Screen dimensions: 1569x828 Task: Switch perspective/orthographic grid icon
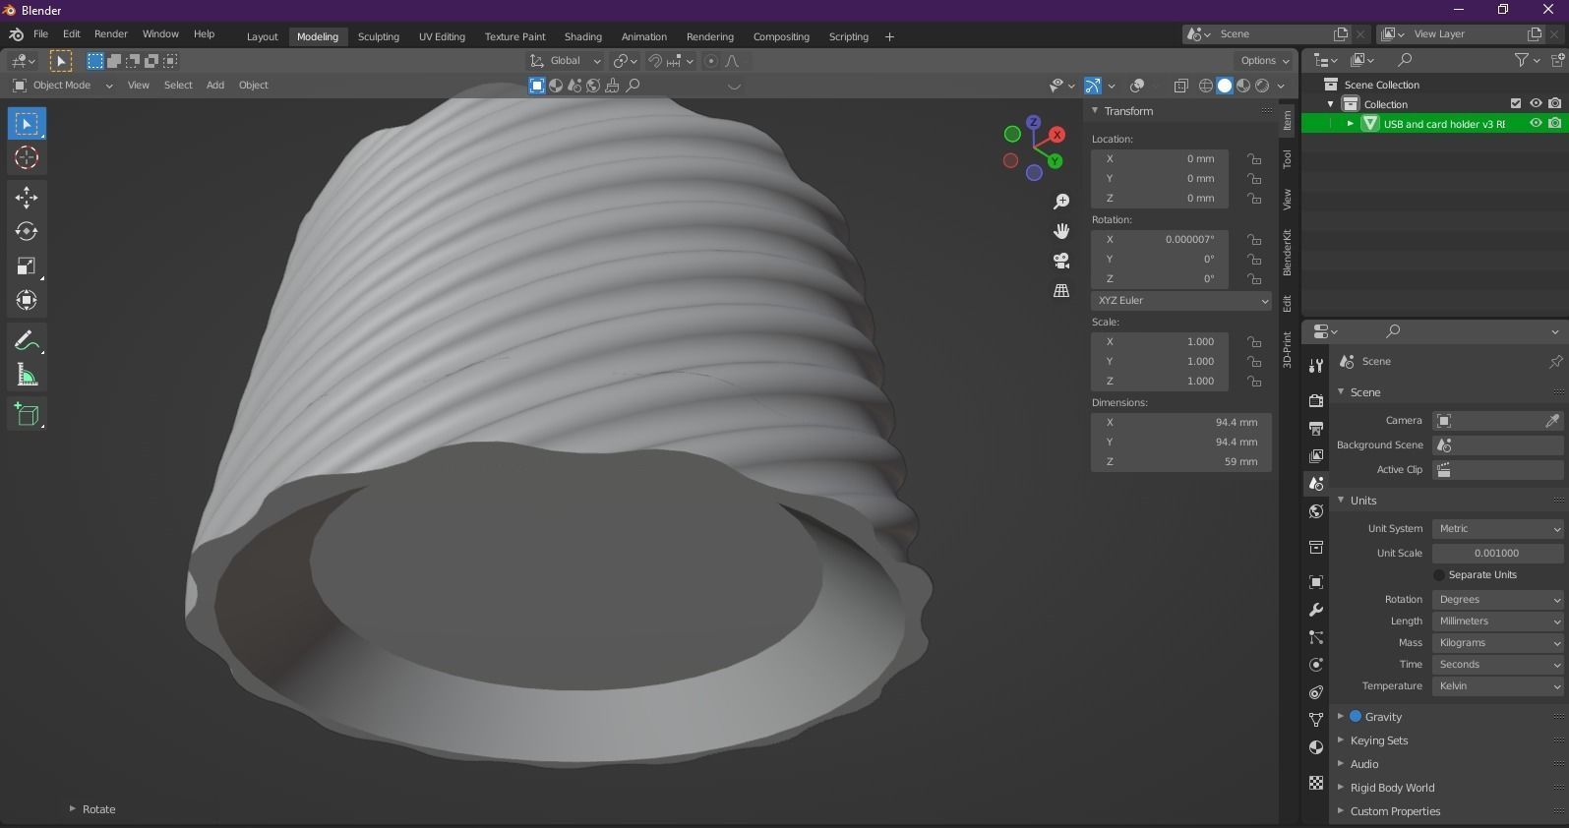(x=1061, y=290)
